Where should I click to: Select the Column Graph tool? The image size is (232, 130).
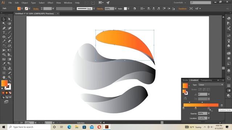click(9, 68)
